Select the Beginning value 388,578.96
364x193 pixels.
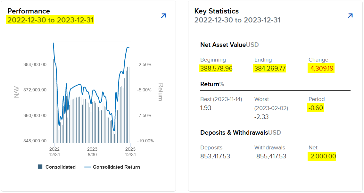pyautogui.click(x=216, y=68)
